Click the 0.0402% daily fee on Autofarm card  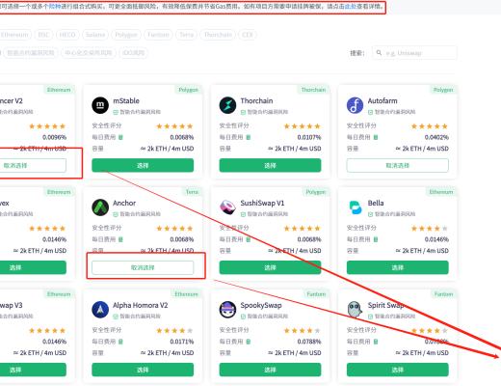436,137
